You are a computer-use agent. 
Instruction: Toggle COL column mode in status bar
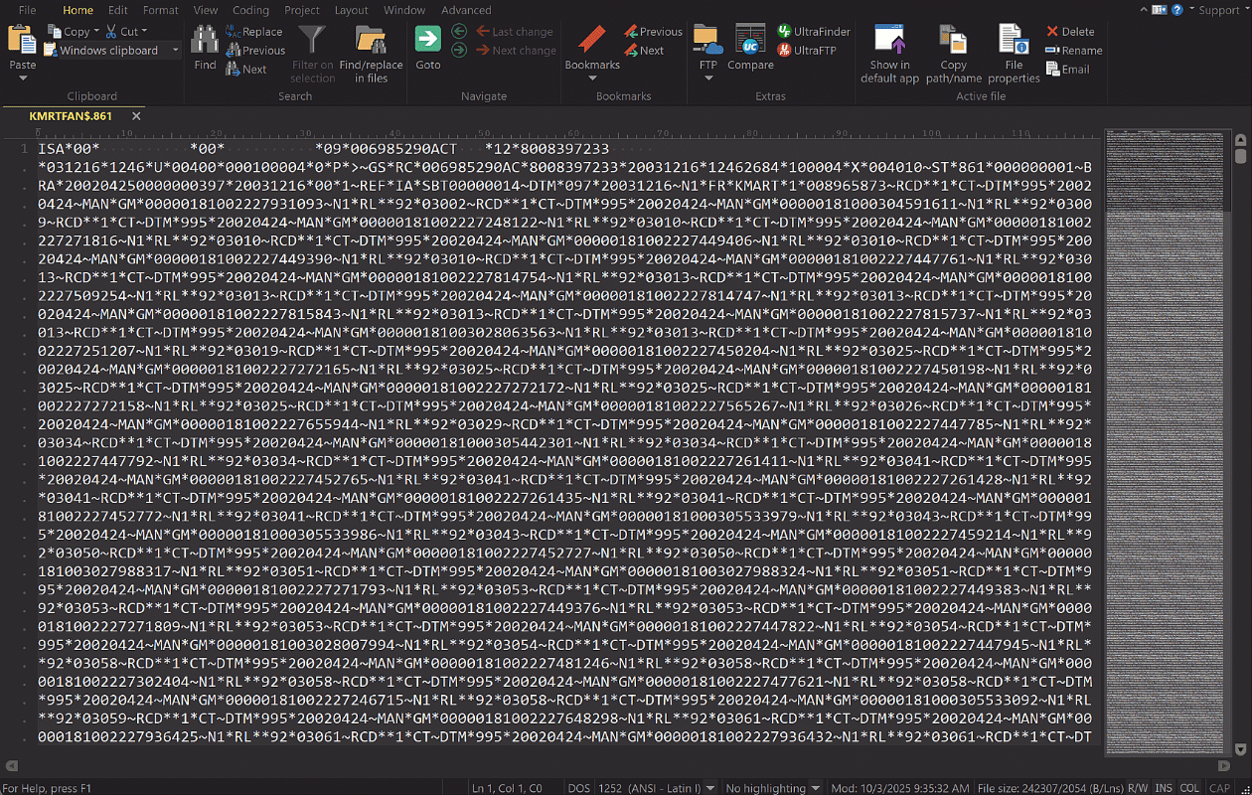(1189, 788)
